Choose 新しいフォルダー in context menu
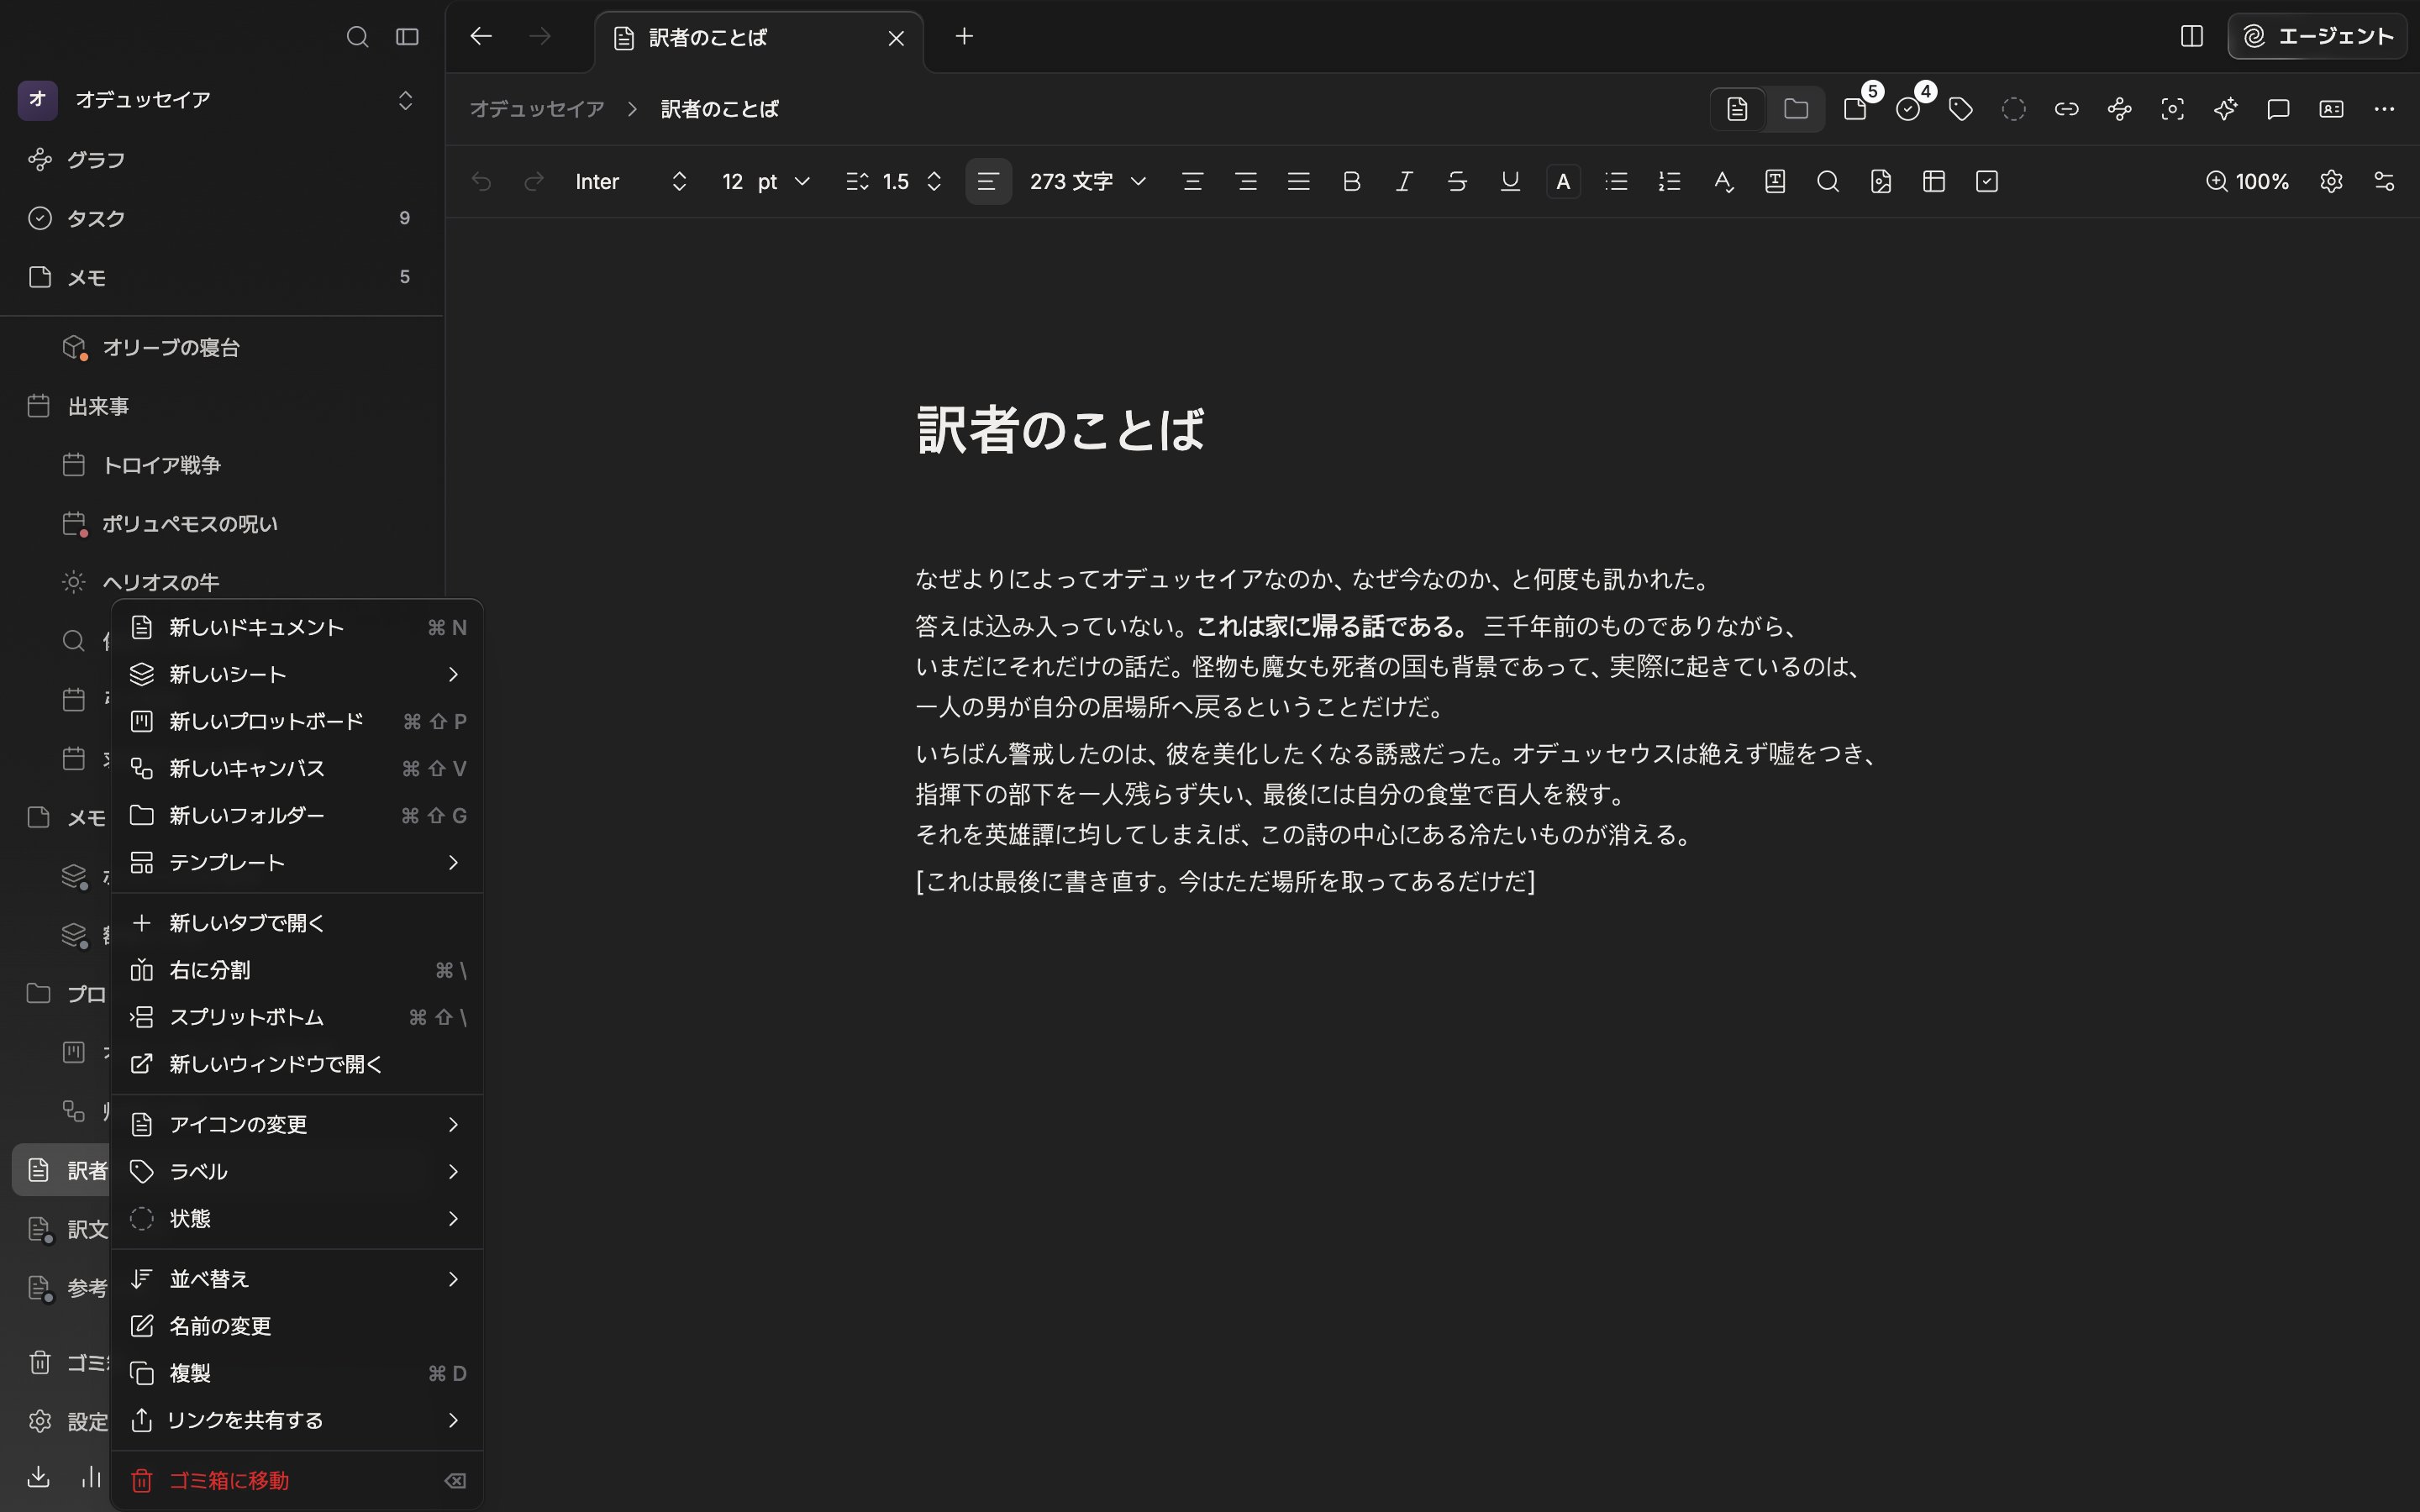 [x=297, y=815]
